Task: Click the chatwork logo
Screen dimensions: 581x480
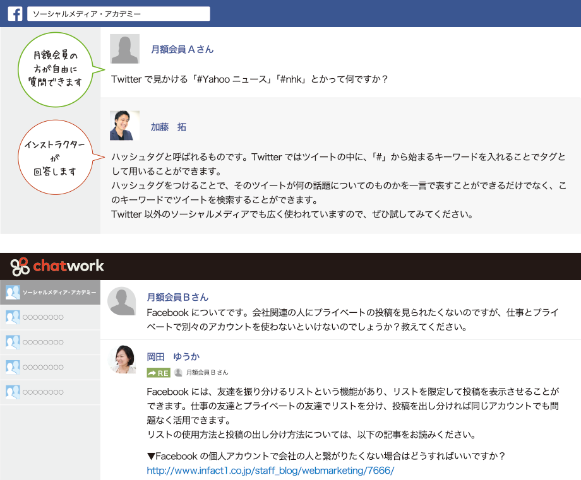Action: click(x=57, y=266)
